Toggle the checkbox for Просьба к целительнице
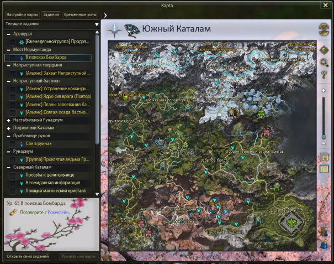Viewport: 334px width, 264px height. coord(12,175)
